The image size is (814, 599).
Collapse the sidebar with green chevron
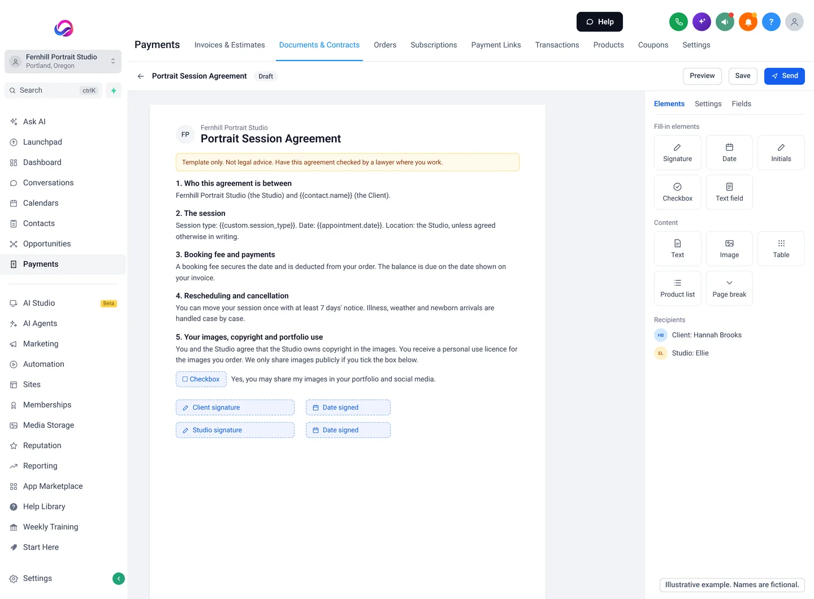[119, 578]
